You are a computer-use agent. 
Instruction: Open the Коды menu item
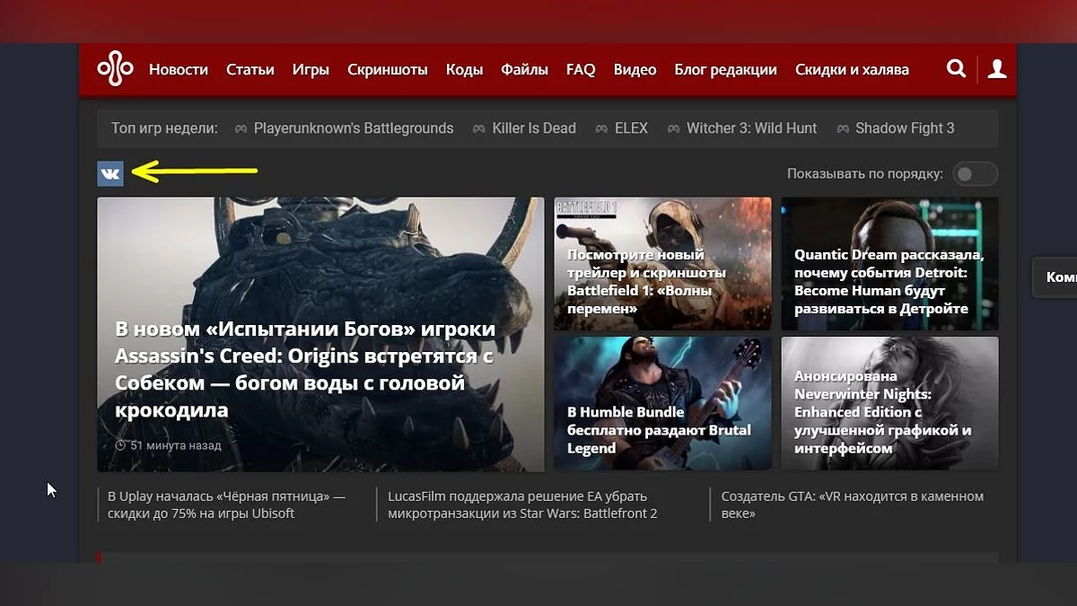[464, 69]
